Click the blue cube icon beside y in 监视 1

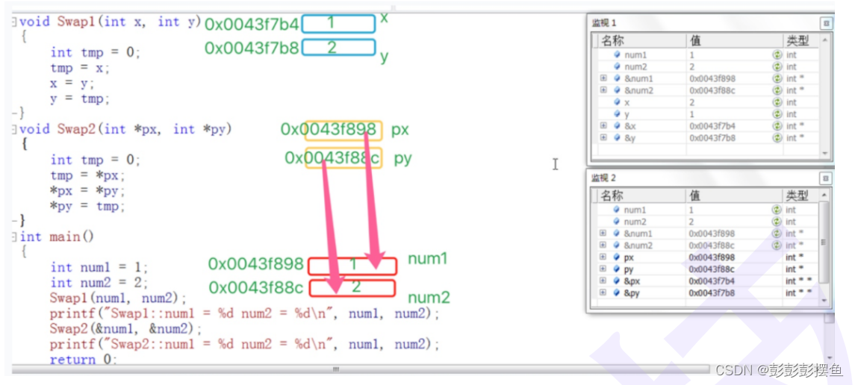tap(618, 114)
